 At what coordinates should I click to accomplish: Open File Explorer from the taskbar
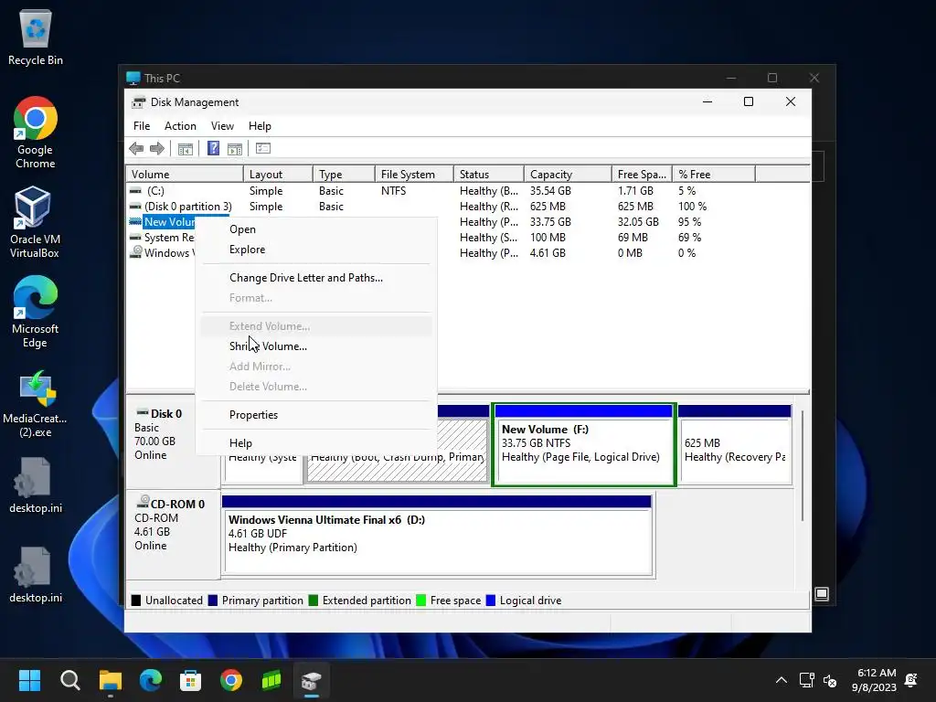tap(111, 680)
